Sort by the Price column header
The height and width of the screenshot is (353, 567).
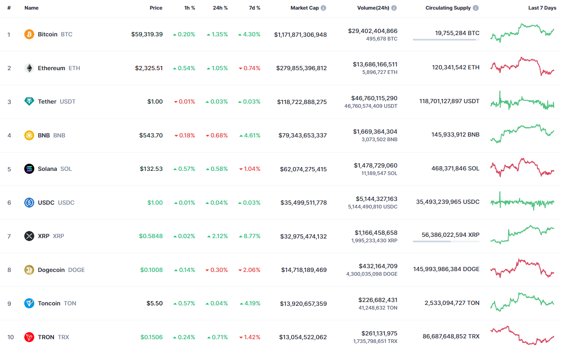click(x=156, y=8)
